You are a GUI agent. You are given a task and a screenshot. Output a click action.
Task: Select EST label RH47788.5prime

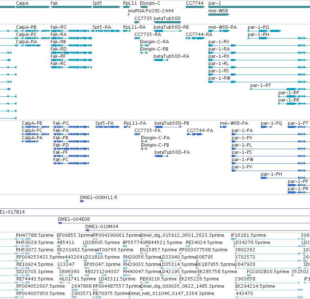point(35,235)
